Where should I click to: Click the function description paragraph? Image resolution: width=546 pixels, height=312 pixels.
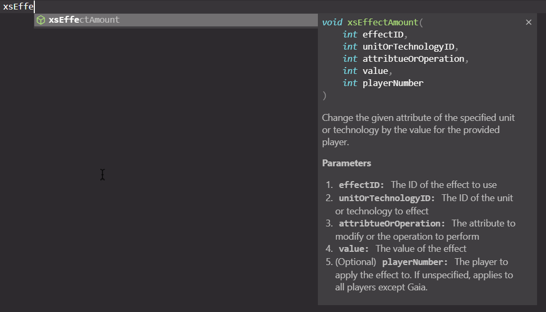pyautogui.click(x=418, y=130)
